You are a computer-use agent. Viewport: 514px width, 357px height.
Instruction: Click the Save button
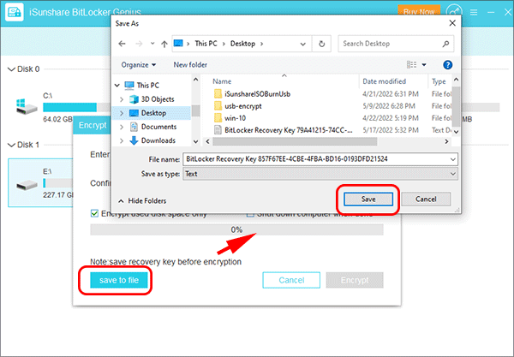point(368,199)
